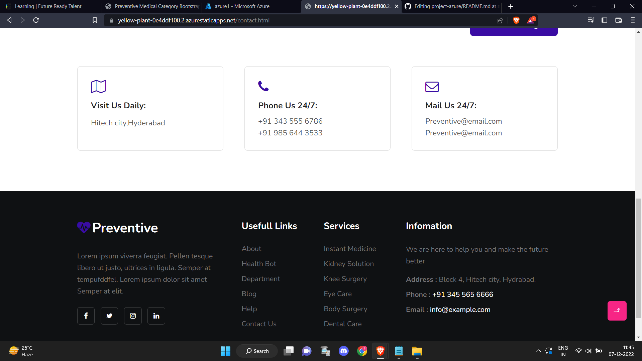Image resolution: width=642 pixels, height=361 pixels.
Task: Select the Editing project-azure/README.md tab
Action: click(x=451, y=6)
